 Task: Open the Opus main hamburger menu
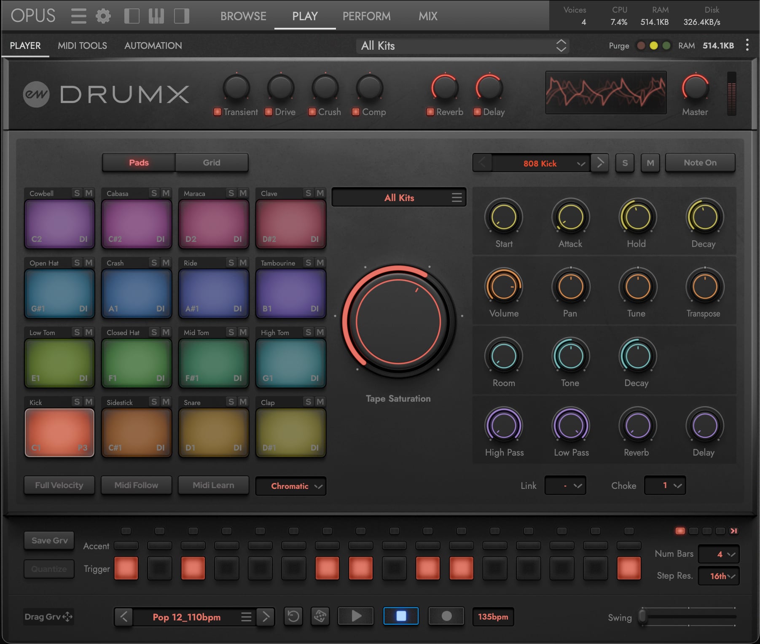(78, 16)
